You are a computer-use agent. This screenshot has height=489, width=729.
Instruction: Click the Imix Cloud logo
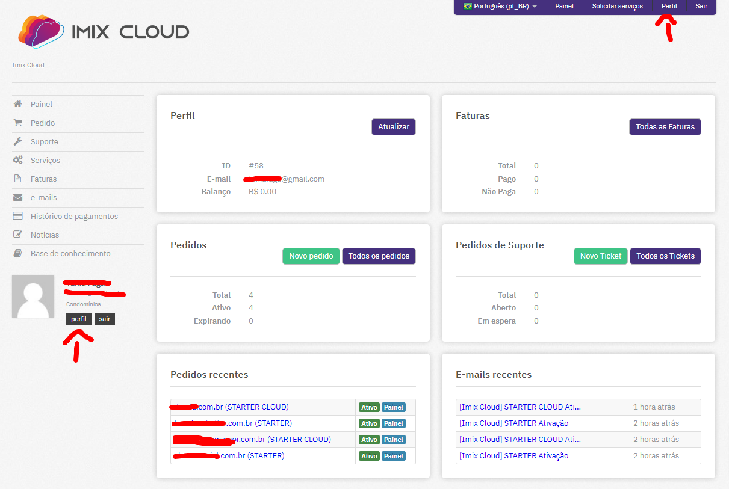(104, 31)
